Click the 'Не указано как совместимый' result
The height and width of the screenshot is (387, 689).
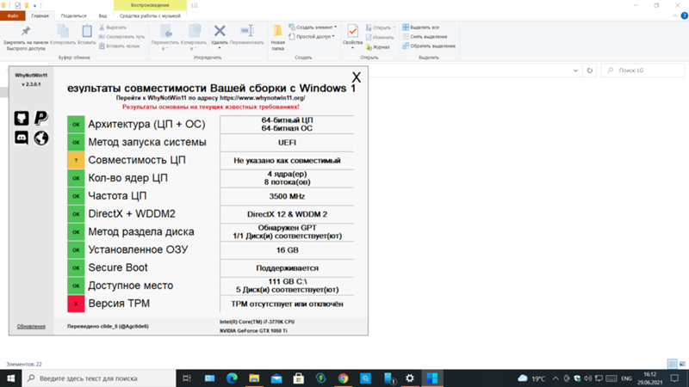point(287,161)
